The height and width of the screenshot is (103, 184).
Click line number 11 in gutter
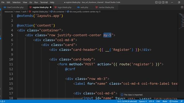(x=11, y=64)
